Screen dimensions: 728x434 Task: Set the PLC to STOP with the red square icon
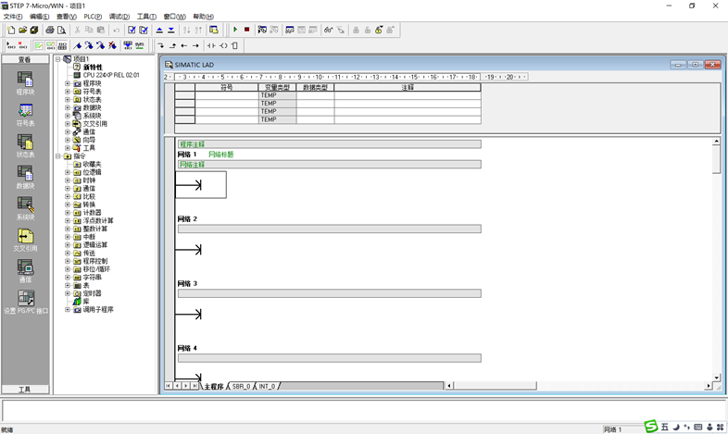[247, 30]
